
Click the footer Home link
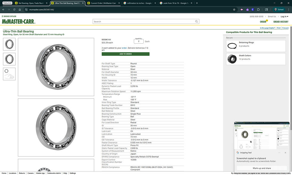tap(4, 173)
